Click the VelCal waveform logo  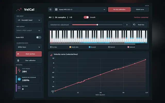19,10
